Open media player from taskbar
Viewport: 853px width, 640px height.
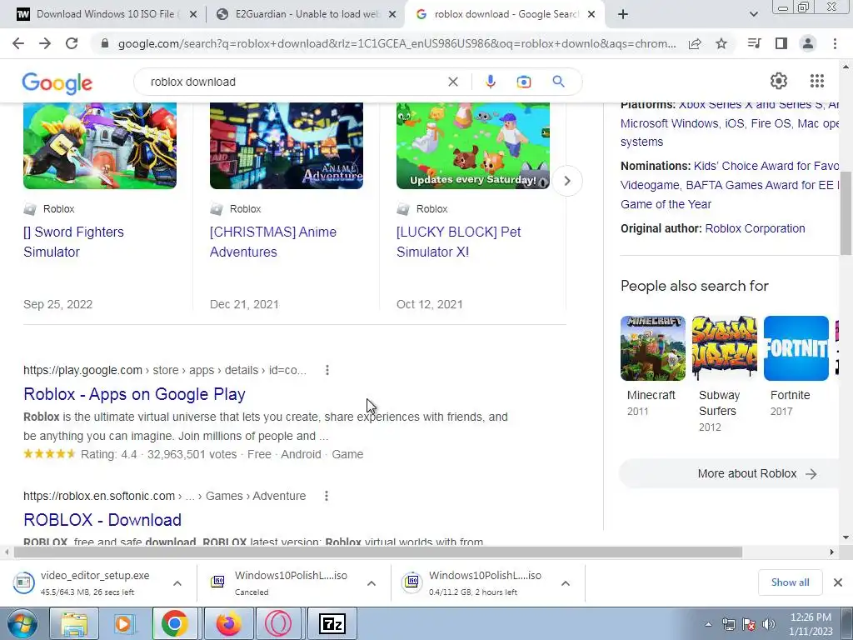(x=124, y=623)
